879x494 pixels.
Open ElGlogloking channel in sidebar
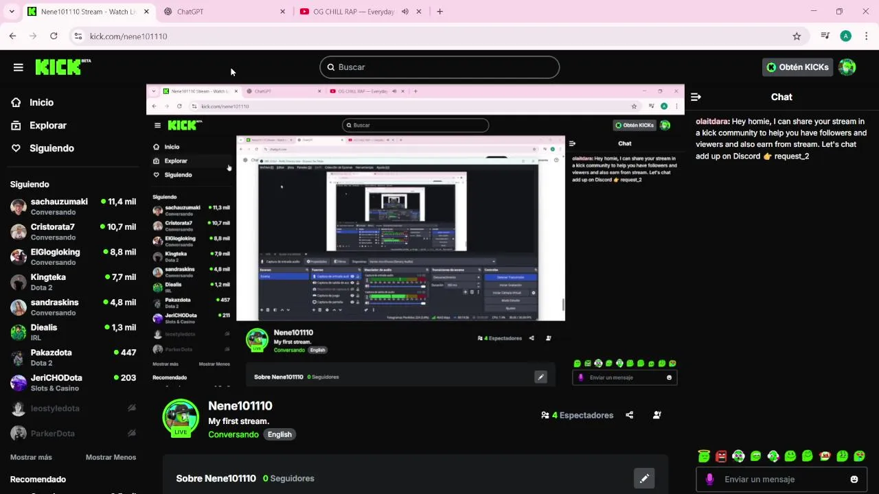click(73, 257)
